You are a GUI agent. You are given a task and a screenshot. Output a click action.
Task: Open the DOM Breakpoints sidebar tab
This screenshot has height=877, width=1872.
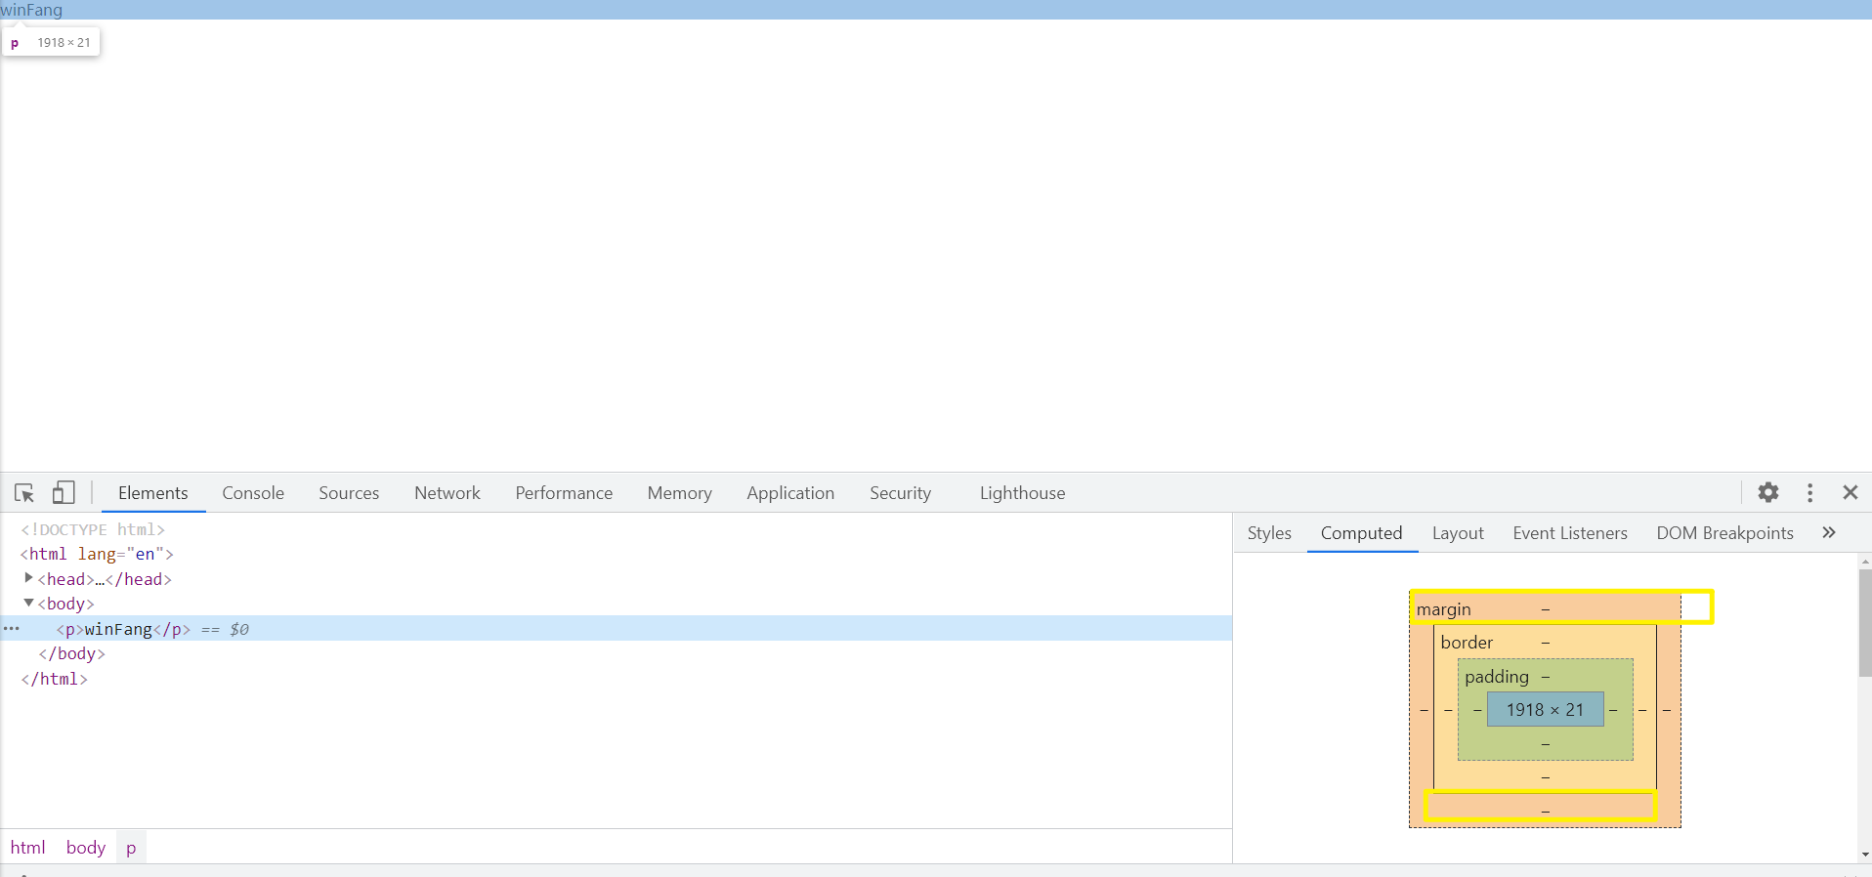click(x=1724, y=533)
